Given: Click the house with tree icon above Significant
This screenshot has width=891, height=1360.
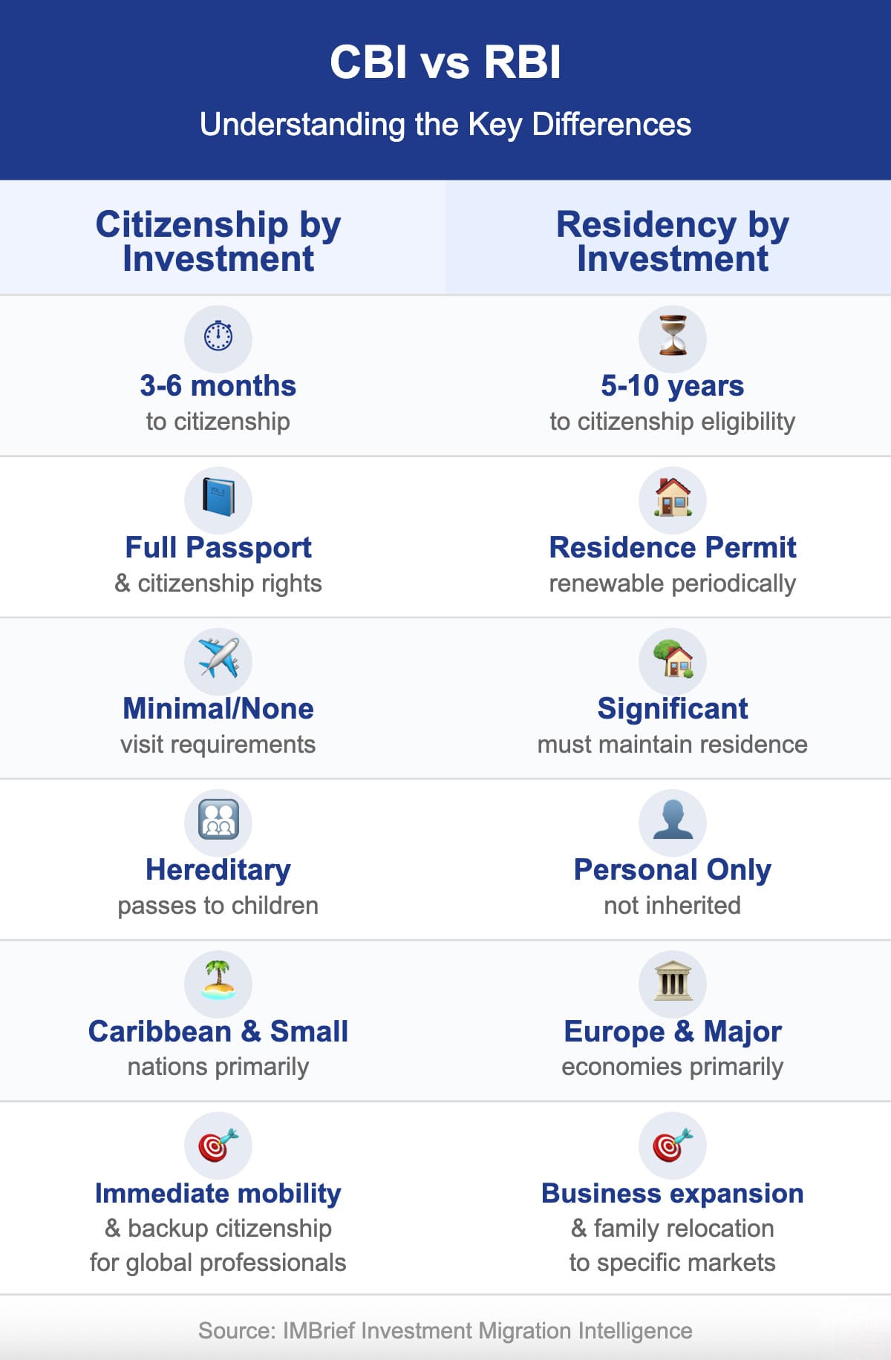Looking at the screenshot, I should pyautogui.click(x=673, y=659).
